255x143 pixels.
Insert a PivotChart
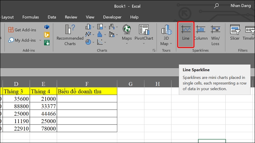pos(144,32)
